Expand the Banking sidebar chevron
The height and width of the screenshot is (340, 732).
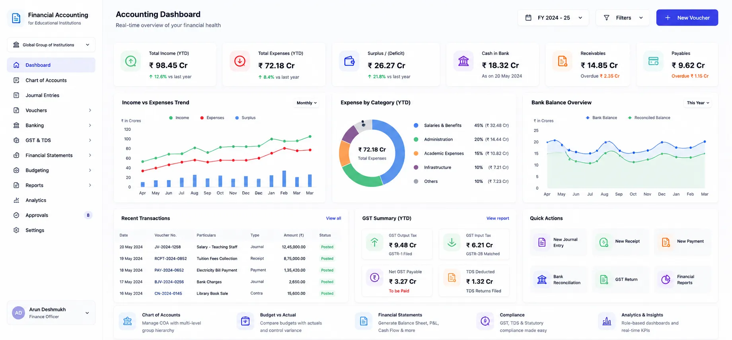(x=90, y=125)
